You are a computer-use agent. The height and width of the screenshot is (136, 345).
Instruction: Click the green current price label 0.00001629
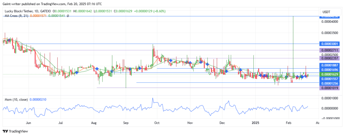(x=329, y=74)
